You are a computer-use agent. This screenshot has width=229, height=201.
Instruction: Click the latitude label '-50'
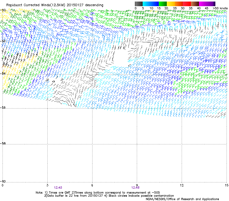(x=3, y=10)
